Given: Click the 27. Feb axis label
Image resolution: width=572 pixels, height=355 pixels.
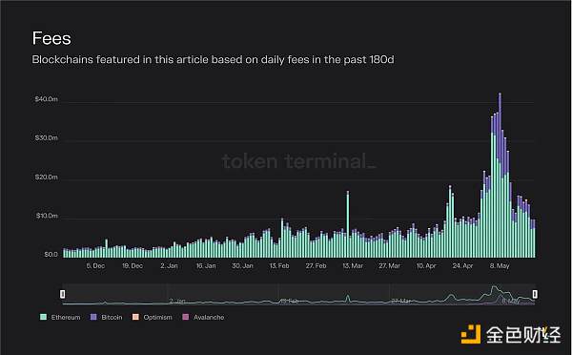Looking at the screenshot, I should [316, 266].
